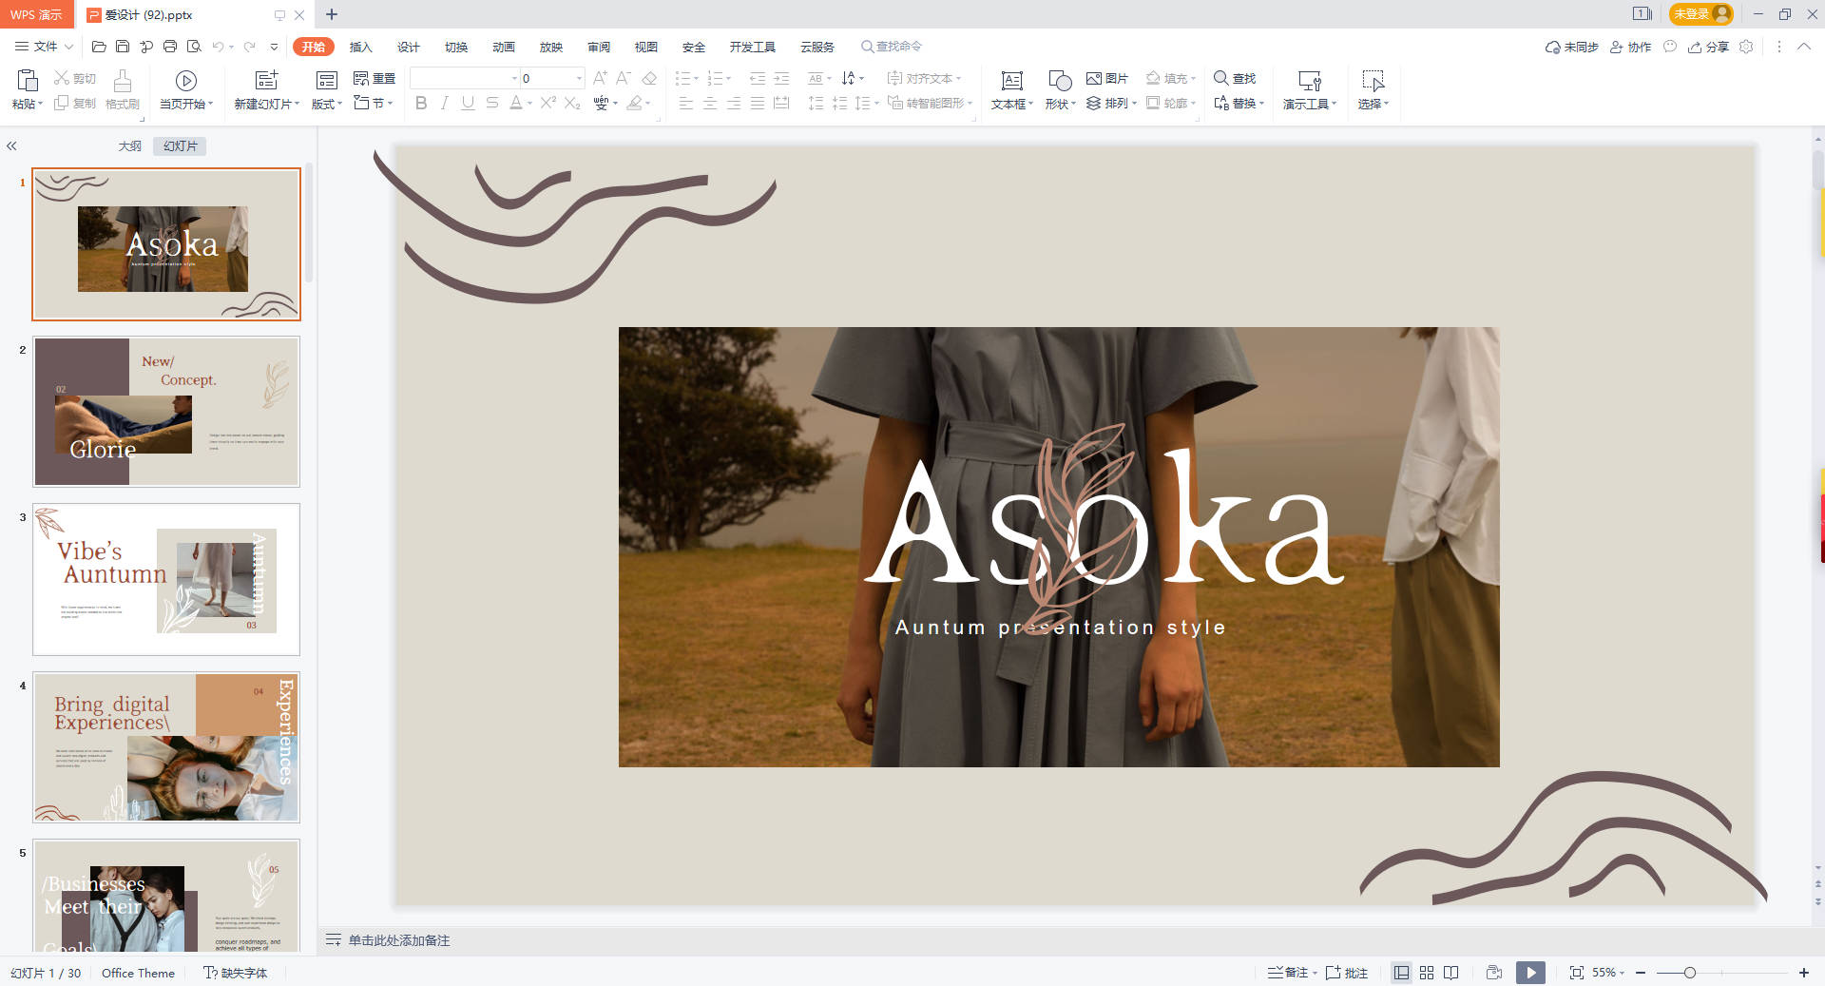Click the login (未登录) button
The image size is (1825, 986).
(1700, 13)
